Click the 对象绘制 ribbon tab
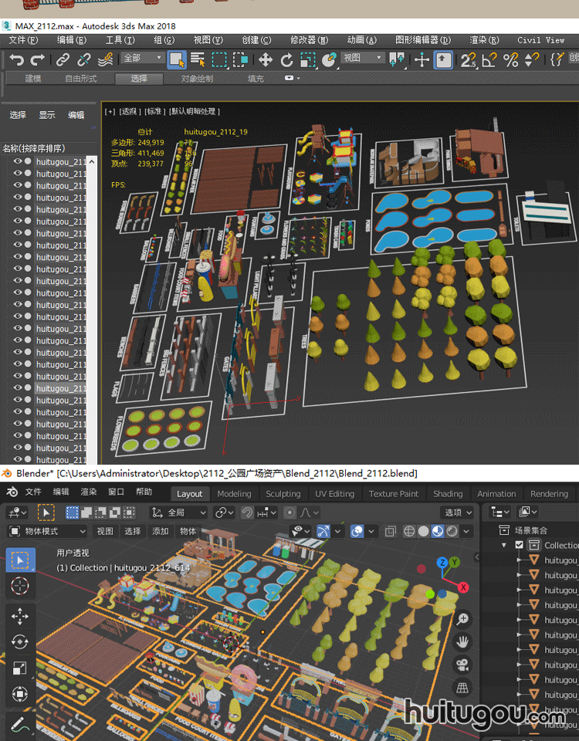The height and width of the screenshot is (741, 579). click(x=197, y=79)
